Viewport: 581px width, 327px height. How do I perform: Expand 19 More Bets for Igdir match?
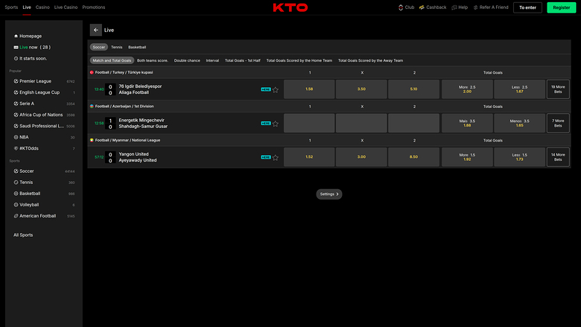tap(557, 89)
